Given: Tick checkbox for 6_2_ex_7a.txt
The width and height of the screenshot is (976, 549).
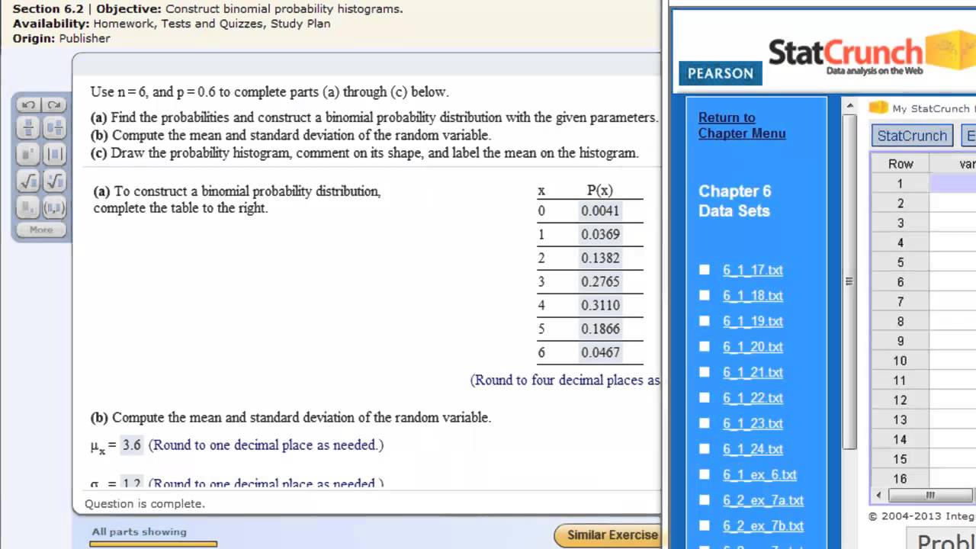Looking at the screenshot, I should [705, 500].
